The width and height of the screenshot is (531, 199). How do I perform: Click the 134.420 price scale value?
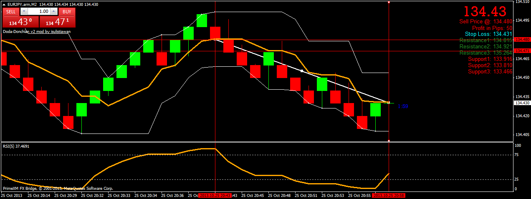(523, 116)
